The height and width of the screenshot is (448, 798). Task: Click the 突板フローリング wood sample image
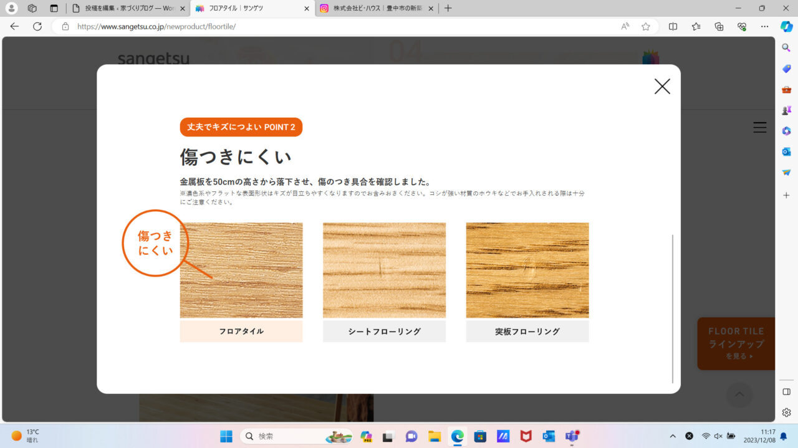click(x=527, y=270)
